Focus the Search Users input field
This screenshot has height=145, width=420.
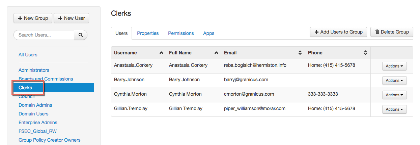click(x=44, y=35)
